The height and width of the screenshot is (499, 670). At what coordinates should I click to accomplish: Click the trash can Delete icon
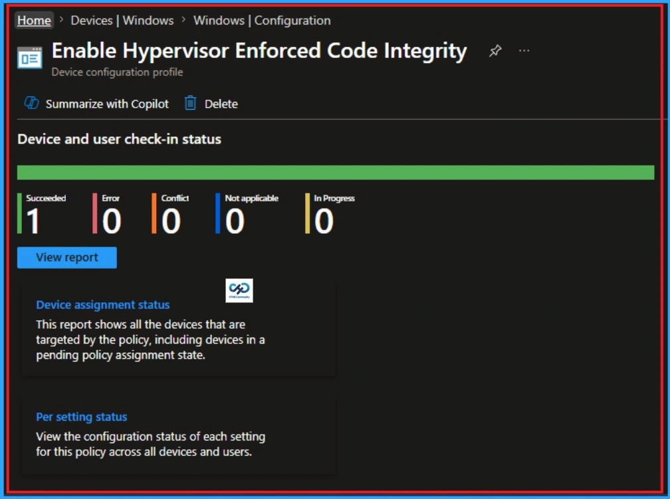pos(191,103)
